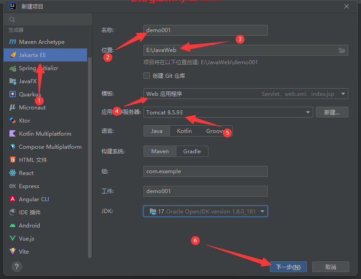Close the New Project dialog
Image resolution: width=361 pixels, height=279 pixels.
point(347,6)
